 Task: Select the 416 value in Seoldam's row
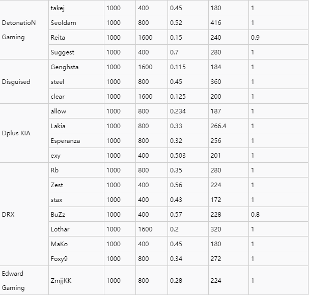click(x=215, y=23)
